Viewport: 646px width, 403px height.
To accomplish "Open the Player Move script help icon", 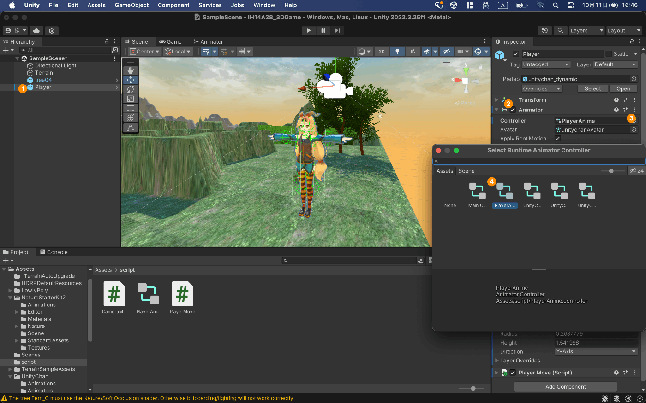I will pyautogui.click(x=616, y=373).
